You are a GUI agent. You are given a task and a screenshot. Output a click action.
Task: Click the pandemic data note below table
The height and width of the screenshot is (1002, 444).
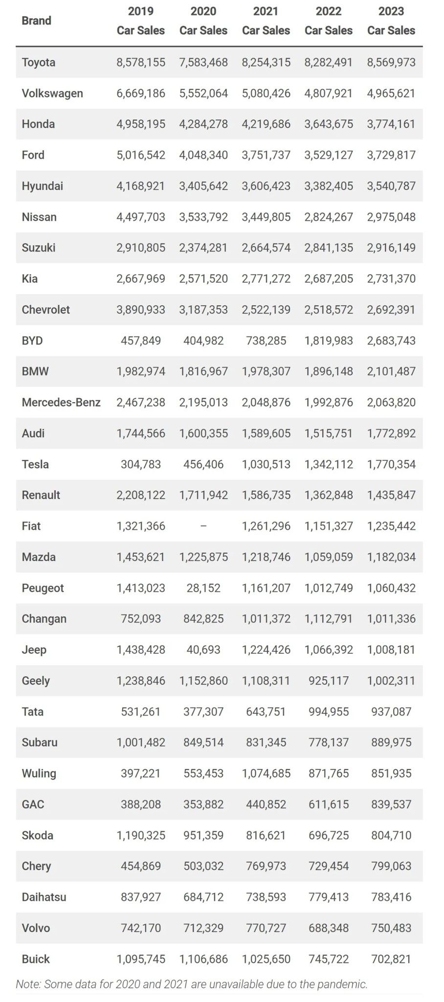(x=192, y=984)
